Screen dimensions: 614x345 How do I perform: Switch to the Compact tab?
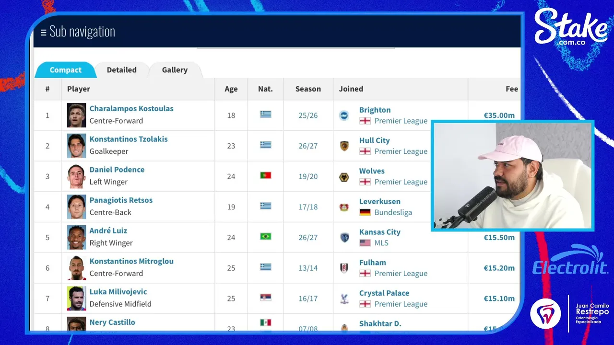click(x=65, y=70)
